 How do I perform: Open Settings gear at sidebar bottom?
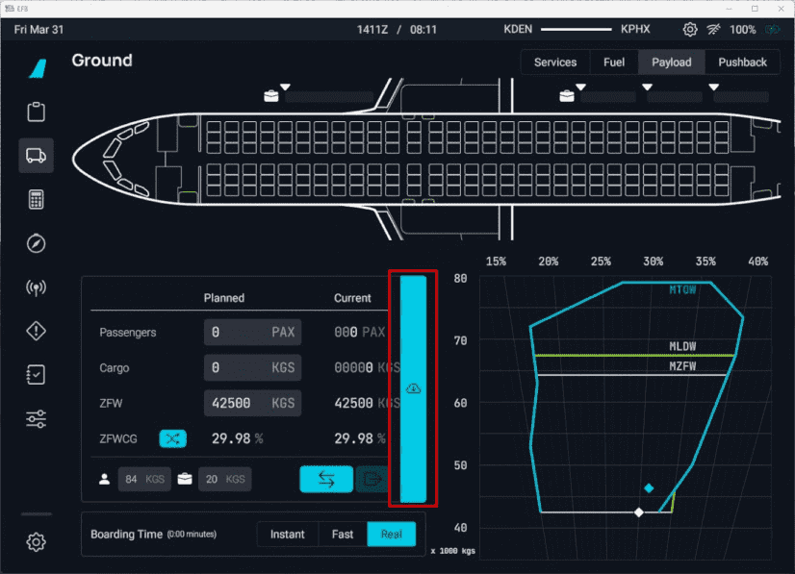click(x=37, y=542)
